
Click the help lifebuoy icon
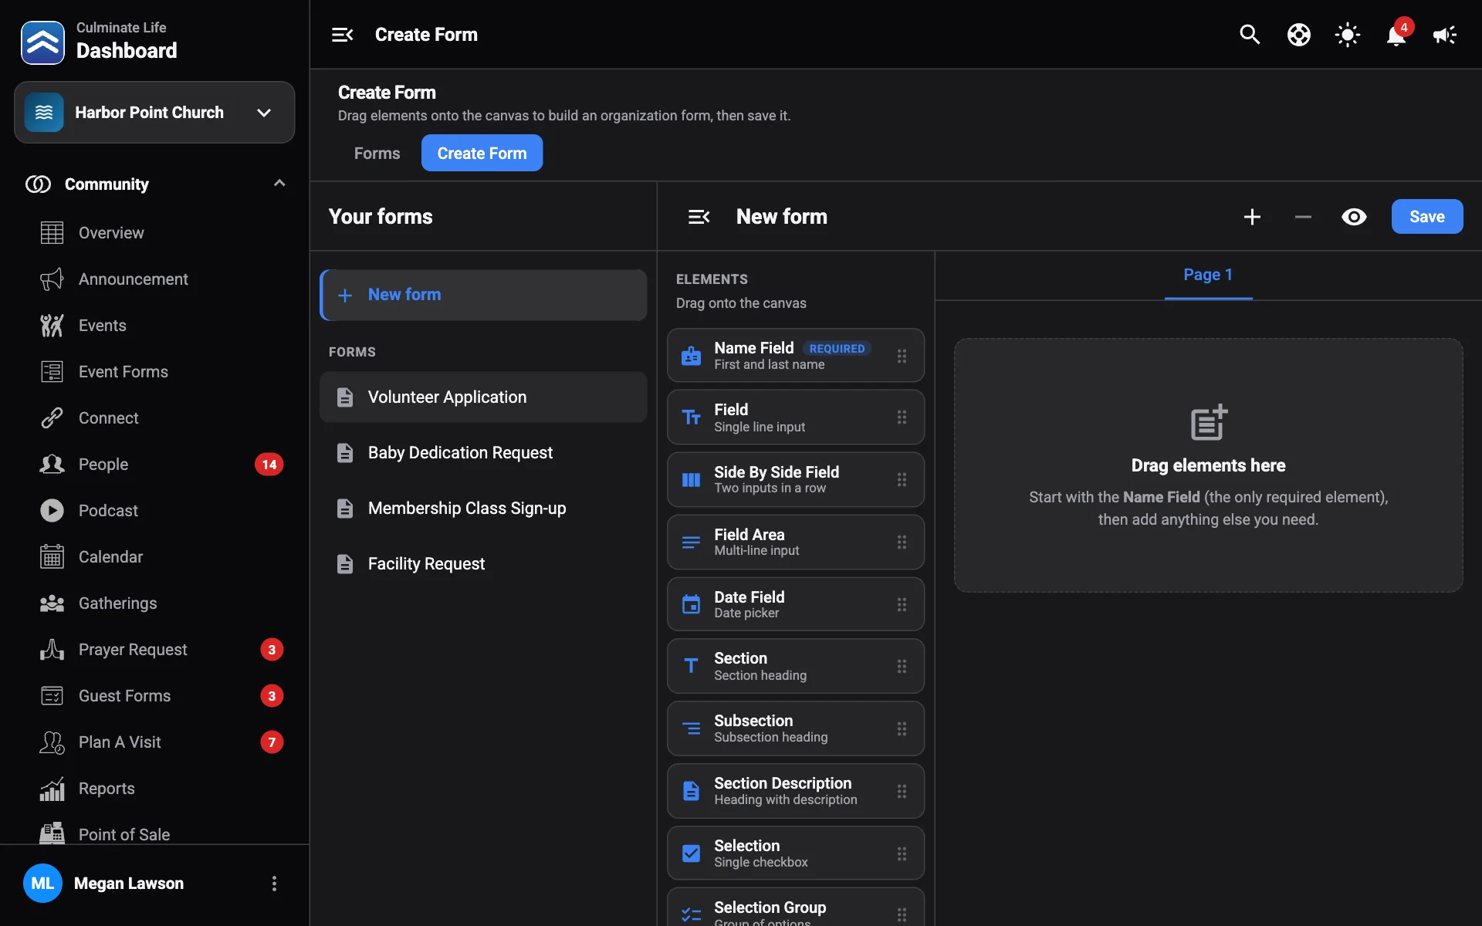pyautogui.click(x=1299, y=35)
